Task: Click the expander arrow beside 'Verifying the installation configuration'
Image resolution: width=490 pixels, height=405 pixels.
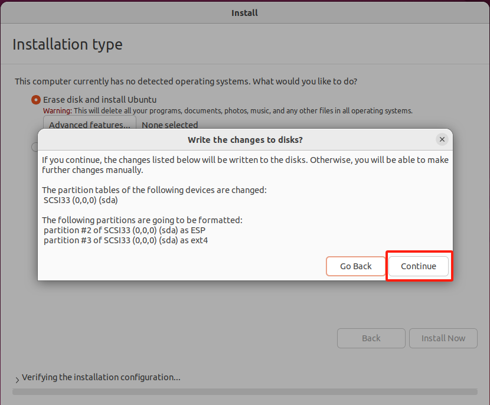Action: pos(16,378)
